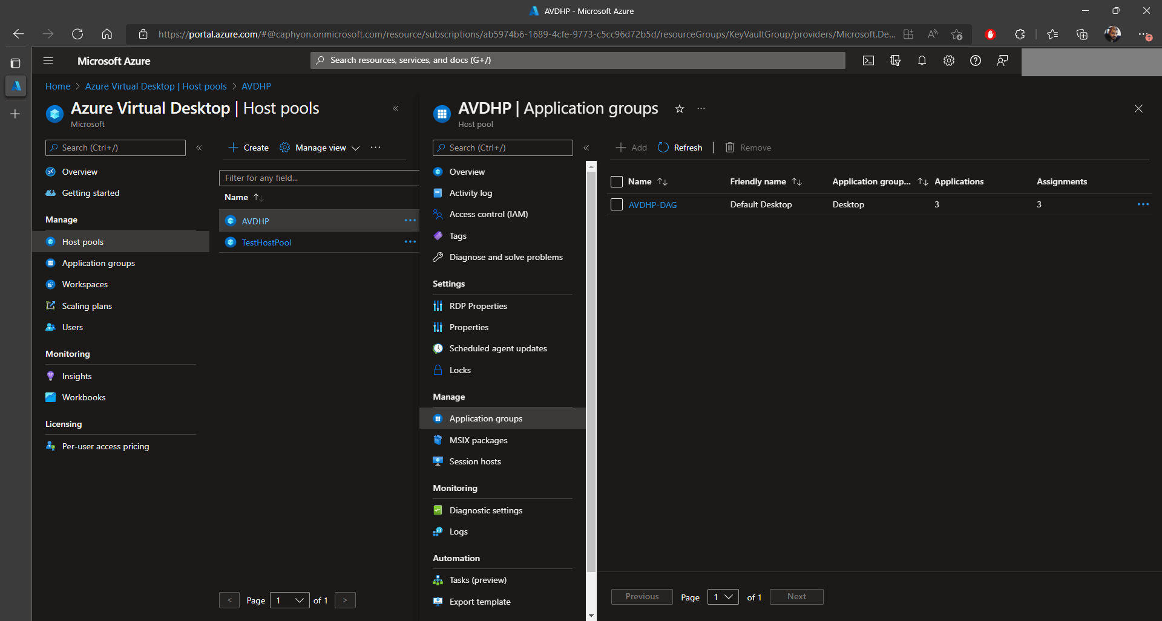Viewport: 1162px width, 621px height.
Task: Open browser favorites list icon
Action: 1052,34
